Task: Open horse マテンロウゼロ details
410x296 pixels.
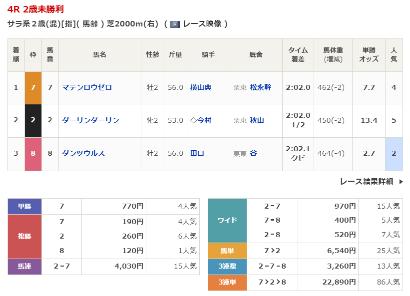Action: pos(87,87)
